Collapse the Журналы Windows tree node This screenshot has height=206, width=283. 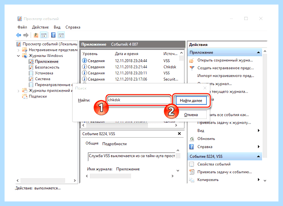[18, 56]
